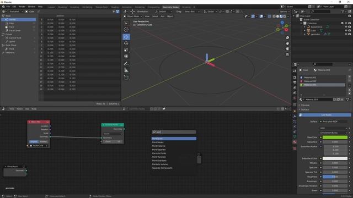Image resolution: width=353 pixels, height=198 pixels.
Task: Click the Z axis of the navigation gizmo
Action: 282,23
